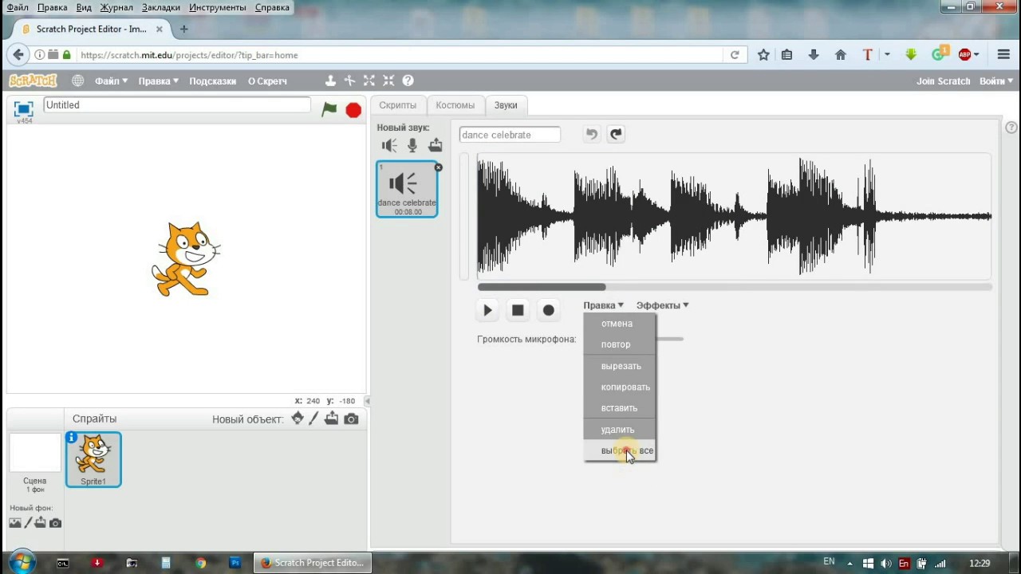Select the Duplicate stamp tool
Screen dimensions: 1021x574
point(330,81)
